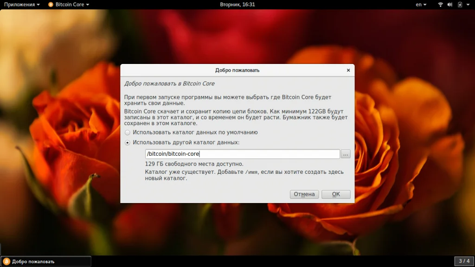Select default data directory radio option
The image size is (475, 267).
coord(128,133)
